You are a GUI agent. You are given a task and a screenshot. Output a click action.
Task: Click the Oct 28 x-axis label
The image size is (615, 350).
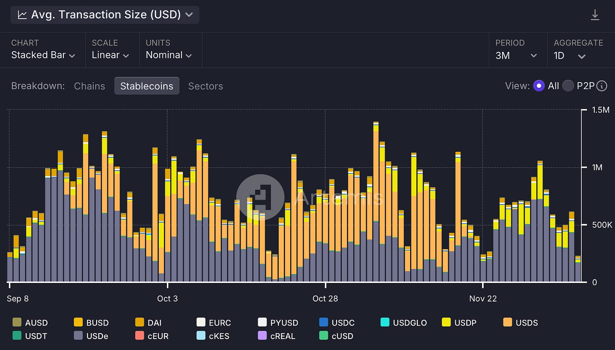[x=325, y=299]
